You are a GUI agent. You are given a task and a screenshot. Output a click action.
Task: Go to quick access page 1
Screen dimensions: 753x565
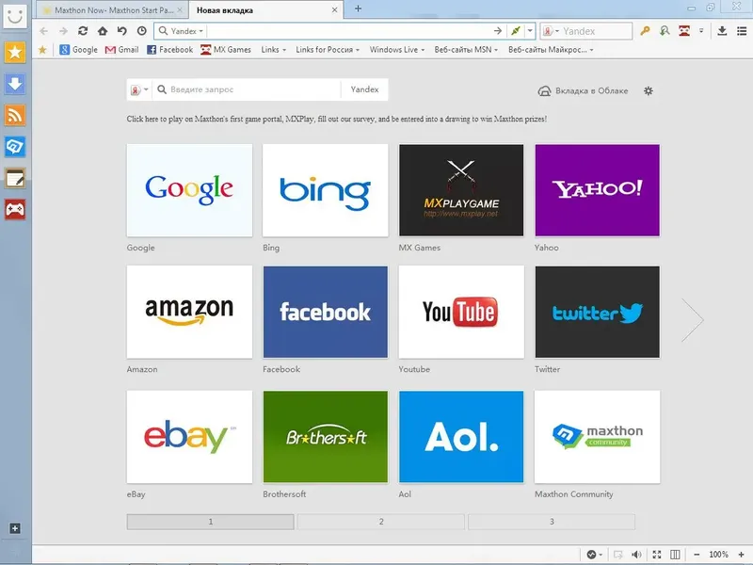[x=210, y=522]
